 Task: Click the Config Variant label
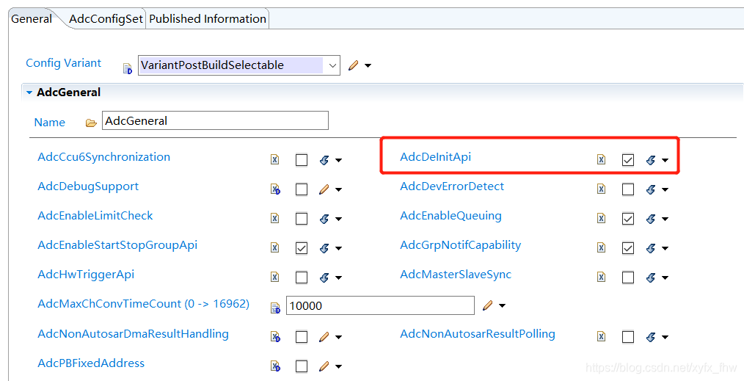click(64, 63)
